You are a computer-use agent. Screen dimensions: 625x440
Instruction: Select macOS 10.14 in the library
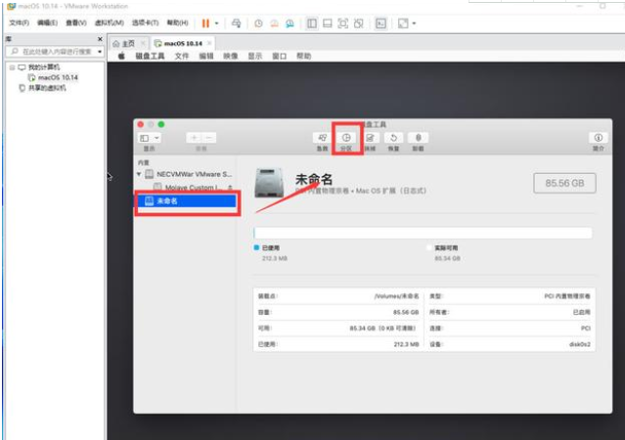(57, 77)
